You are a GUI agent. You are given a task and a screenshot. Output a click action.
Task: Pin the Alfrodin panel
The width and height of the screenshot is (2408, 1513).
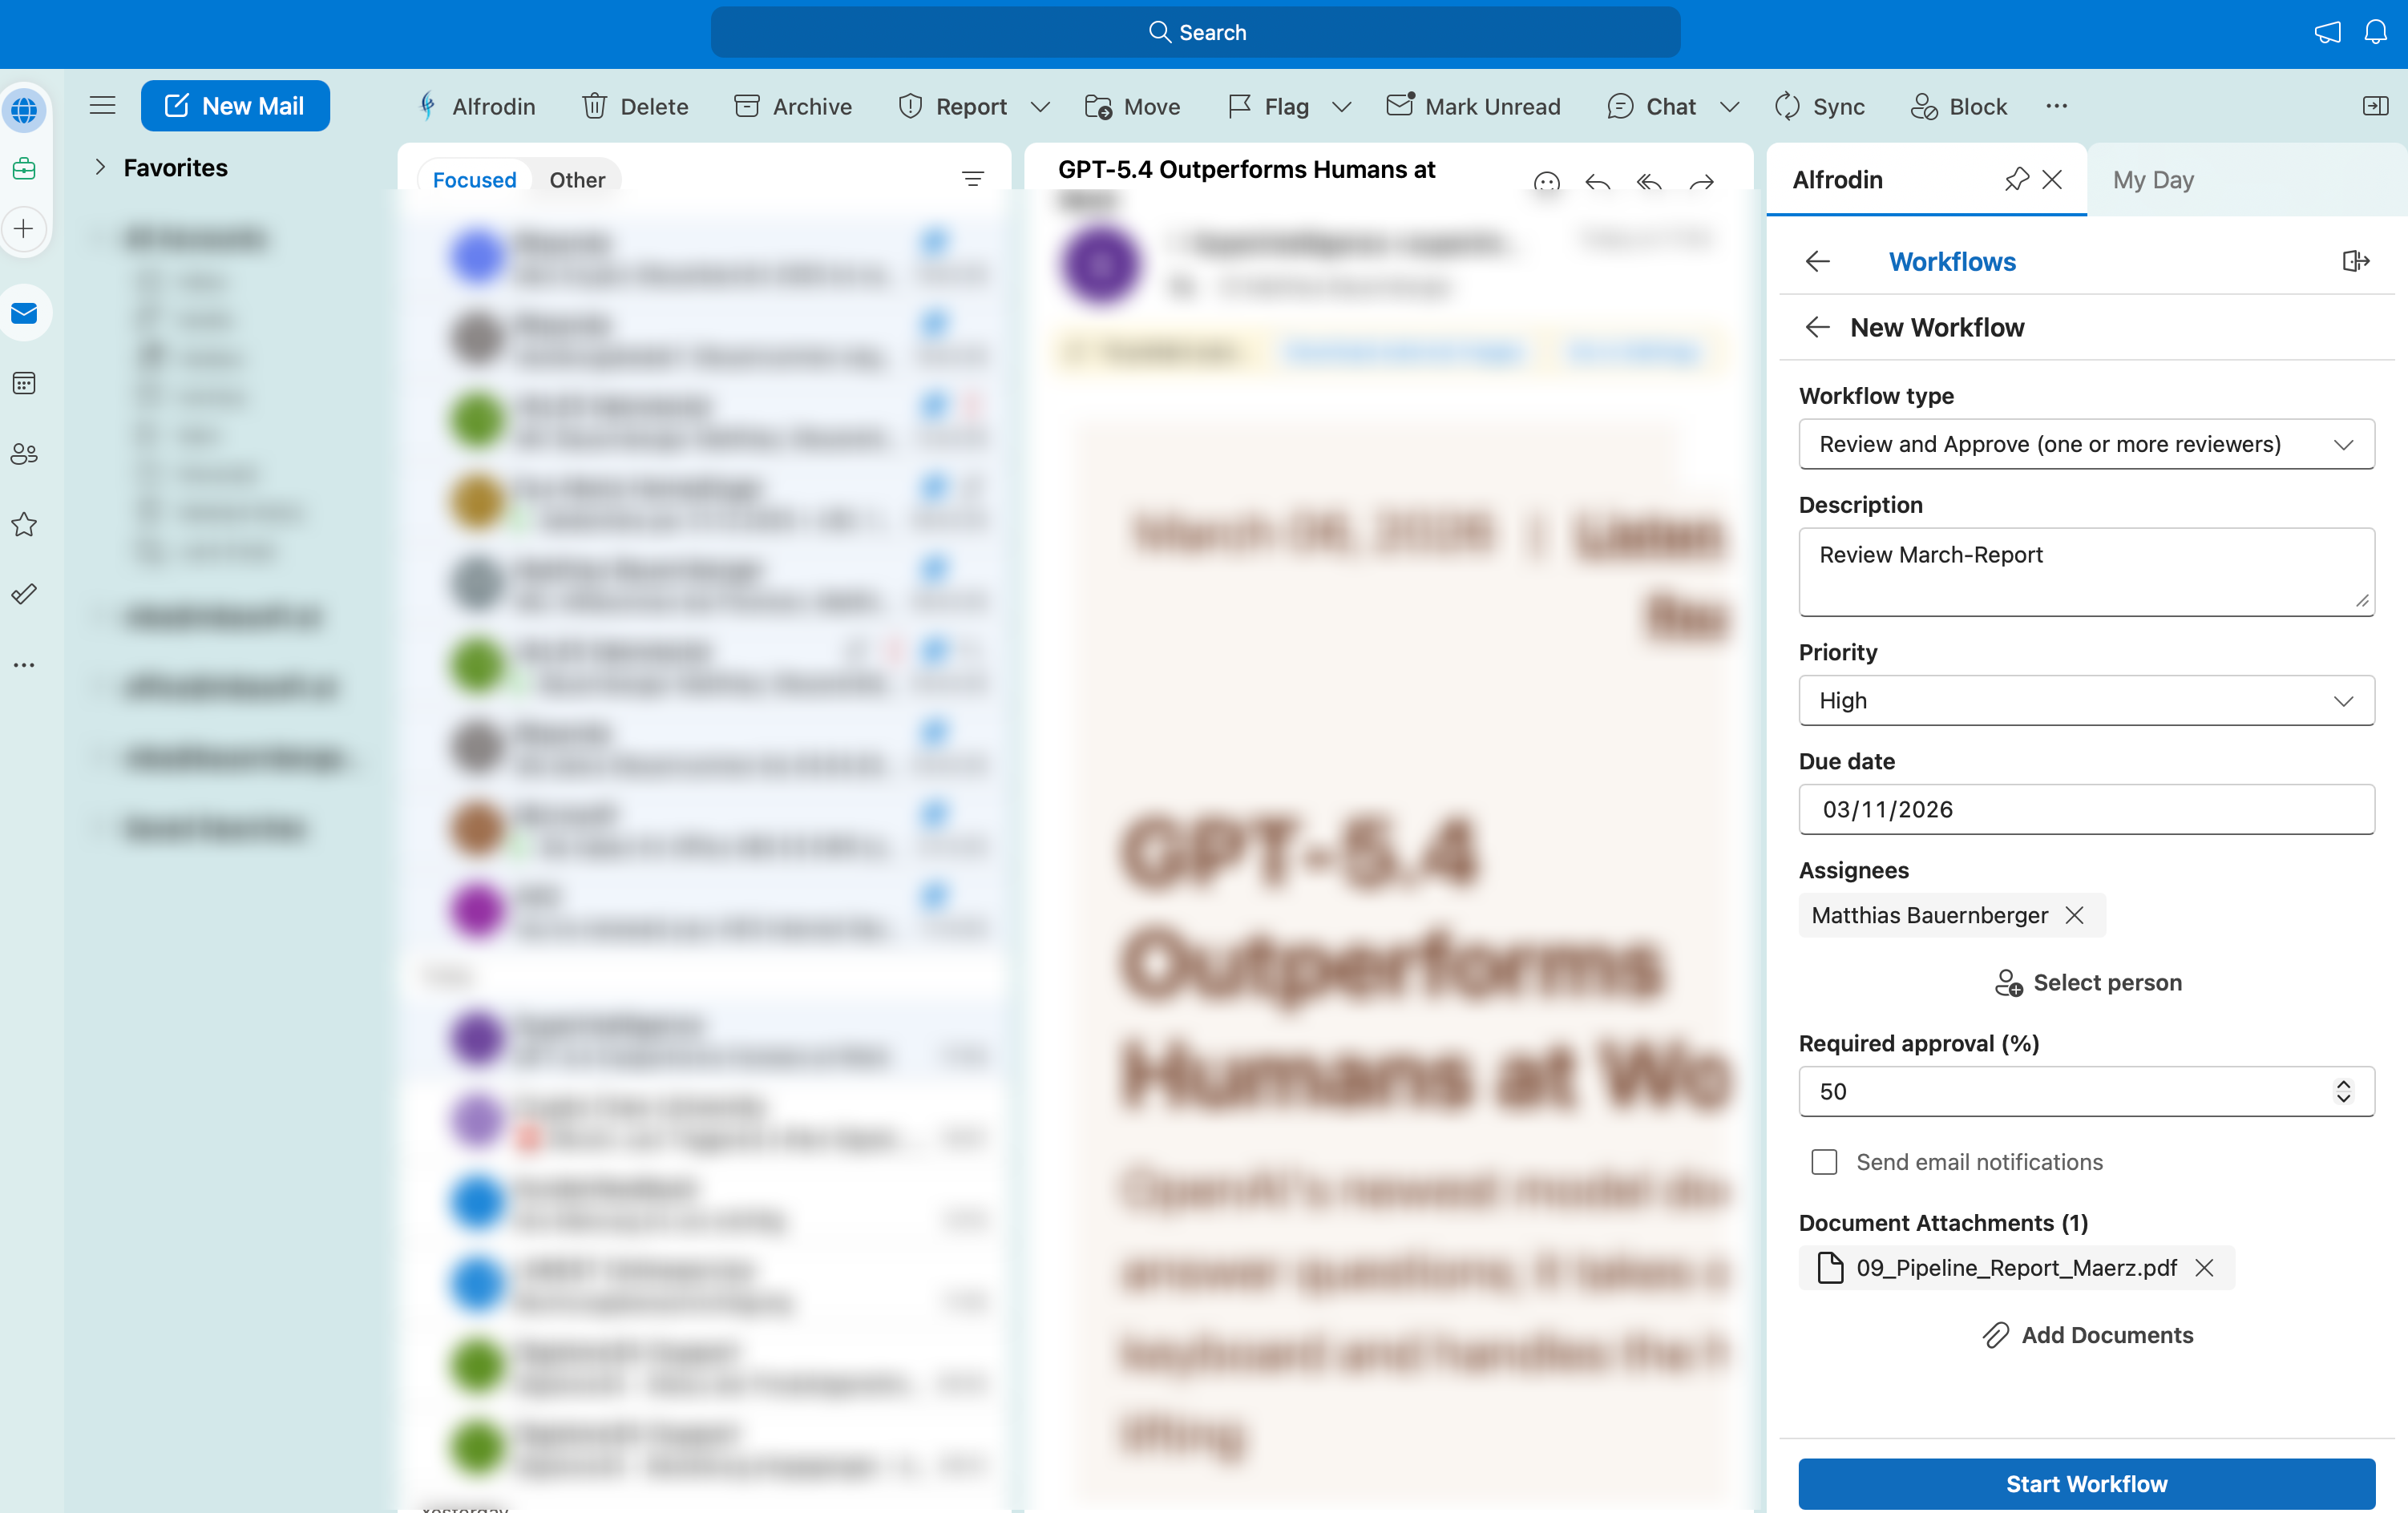pyautogui.click(x=2016, y=180)
